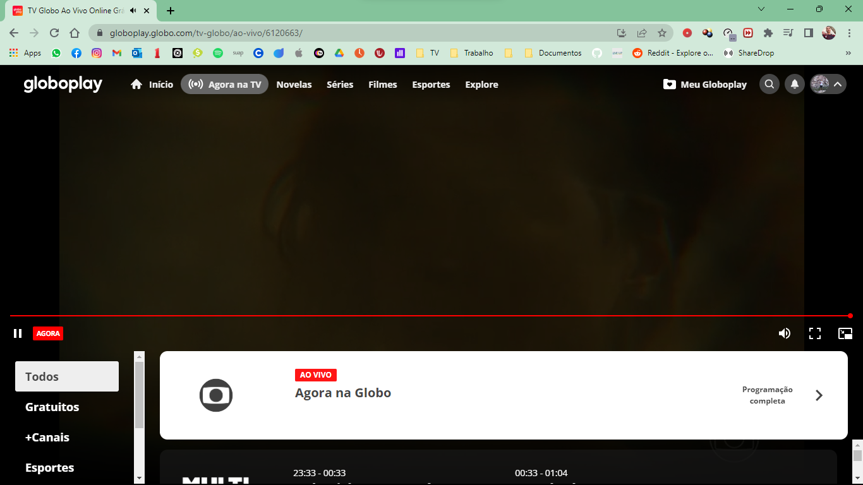Jump to live with the AGORA button

48,333
